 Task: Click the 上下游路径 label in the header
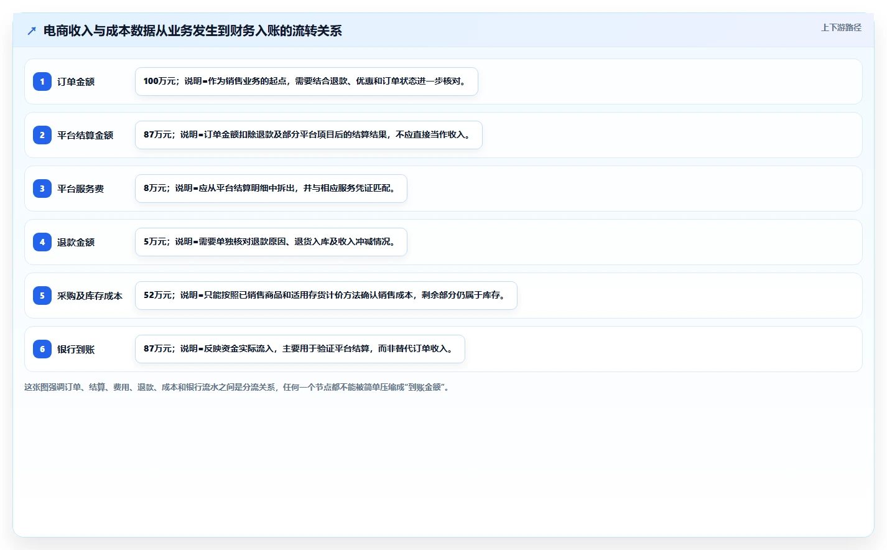pos(841,27)
